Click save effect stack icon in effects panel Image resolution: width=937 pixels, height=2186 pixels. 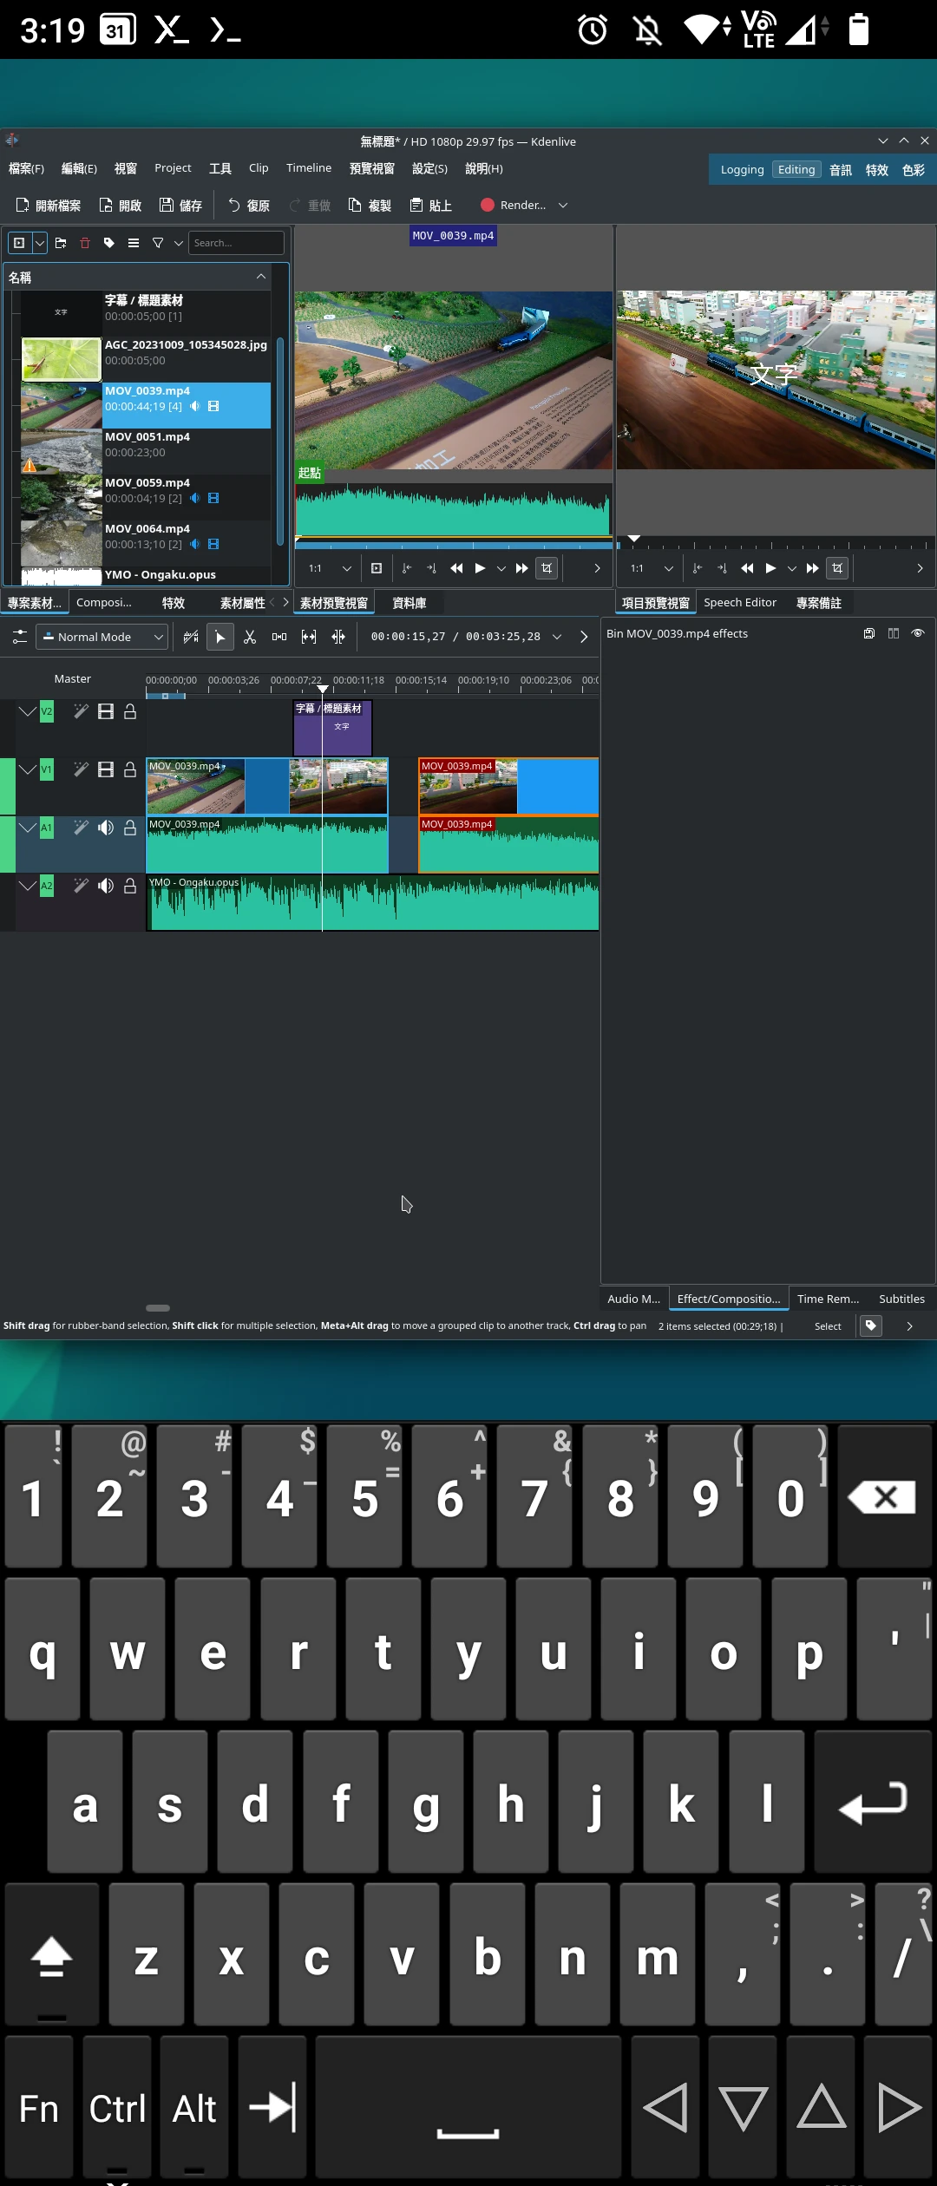click(x=868, y=633)
